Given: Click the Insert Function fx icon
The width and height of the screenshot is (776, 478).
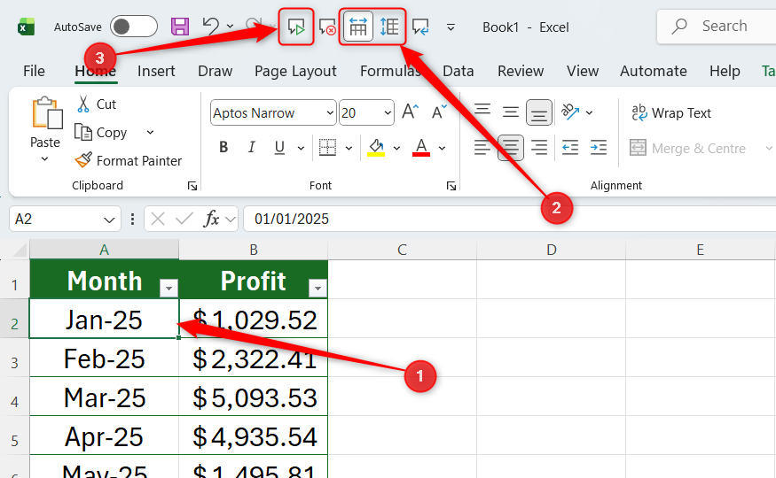Looking at the screenshot, I should click(x=211, y=219).
